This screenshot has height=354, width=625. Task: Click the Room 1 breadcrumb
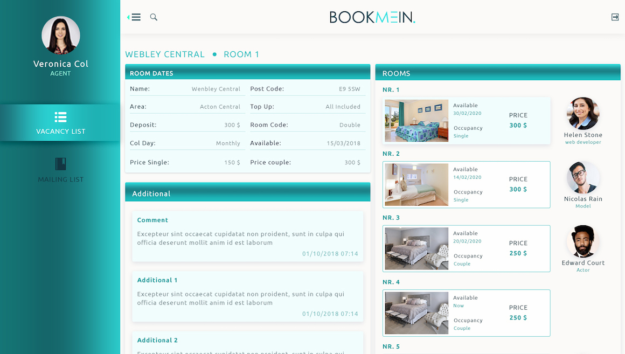(241, 54)
